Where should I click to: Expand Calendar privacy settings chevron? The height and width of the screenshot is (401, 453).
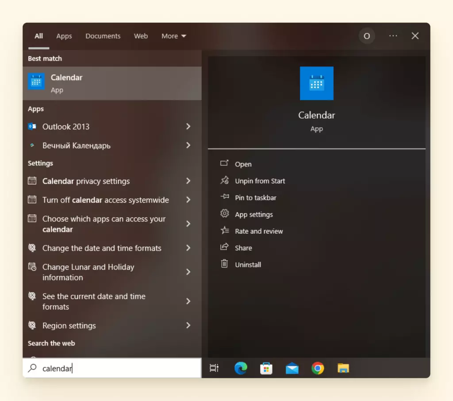[188, 181]
